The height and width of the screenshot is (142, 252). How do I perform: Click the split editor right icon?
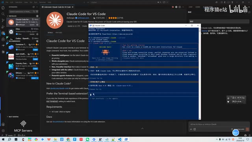pos(180,7)
